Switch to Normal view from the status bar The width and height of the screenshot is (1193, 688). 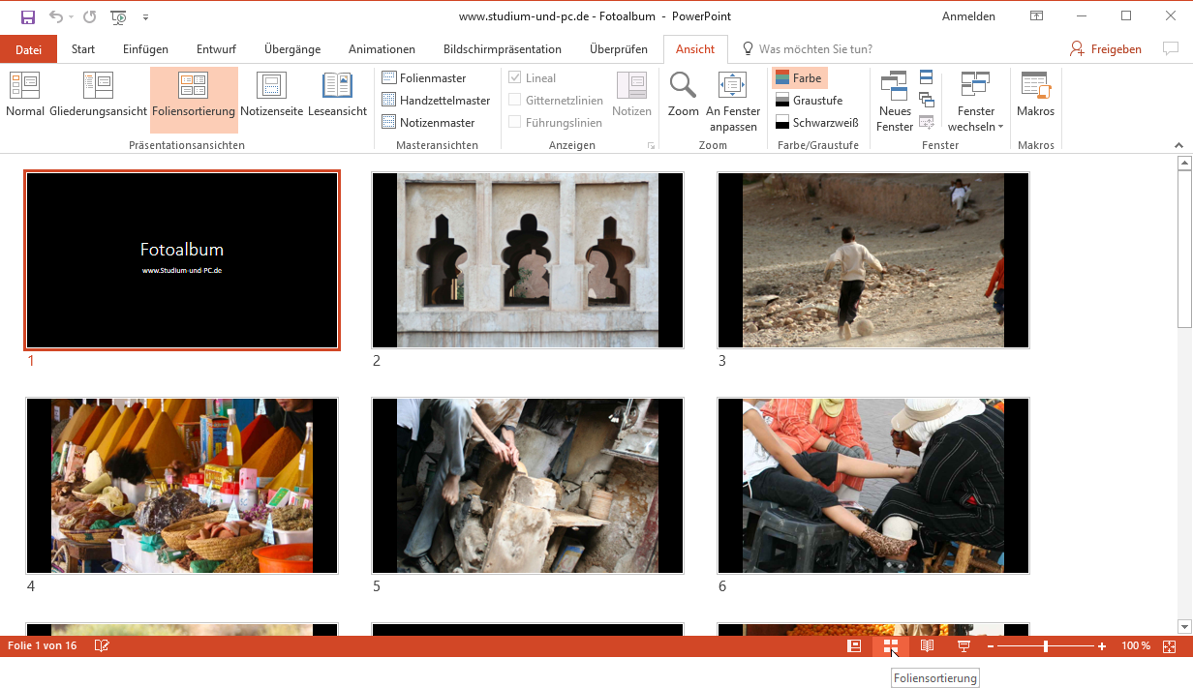click(854, 645)
